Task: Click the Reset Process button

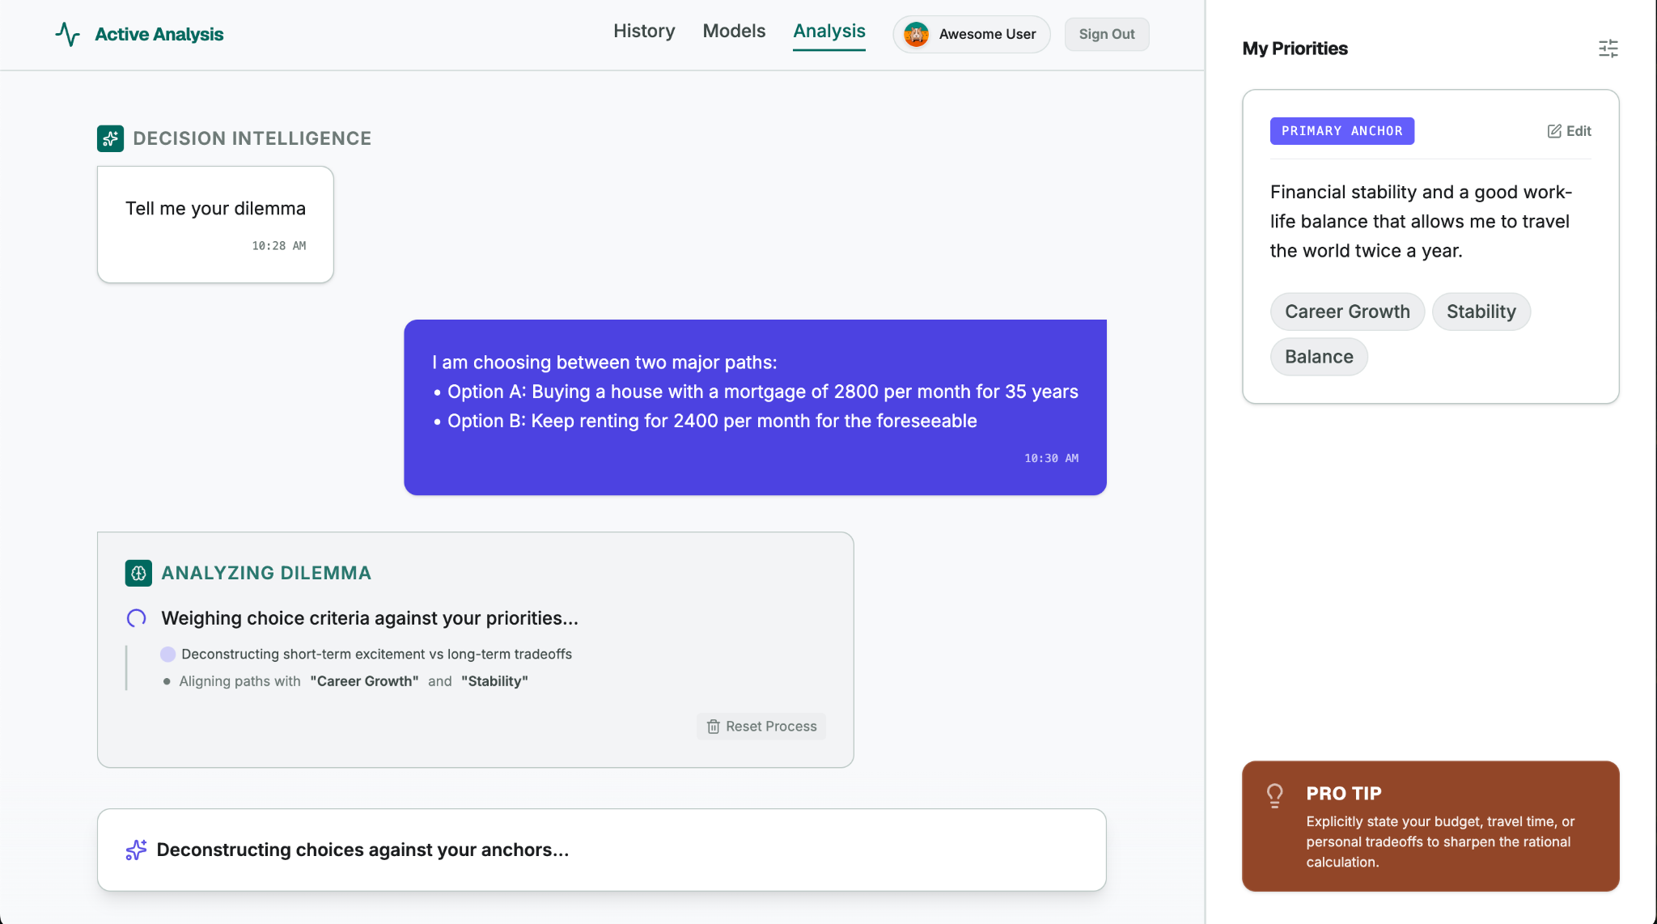Action: (x=761, y=727)
